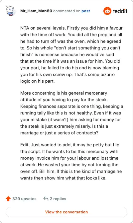
Task: Click the paragraph starting "NTA on several levels"
Action: click(71, 54)
